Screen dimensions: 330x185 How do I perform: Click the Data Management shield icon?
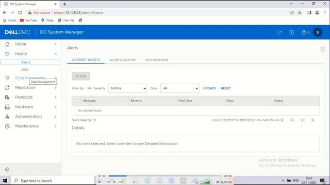(7, 78)
